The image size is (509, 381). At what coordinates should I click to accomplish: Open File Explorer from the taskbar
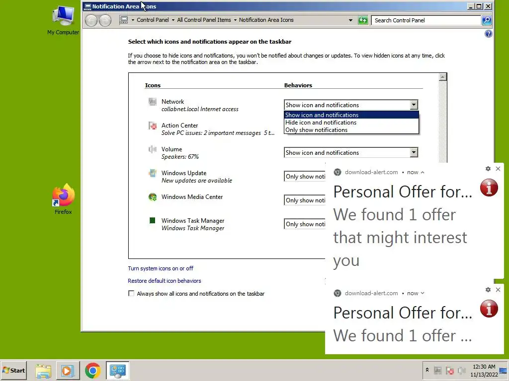[x=43, y=371]
